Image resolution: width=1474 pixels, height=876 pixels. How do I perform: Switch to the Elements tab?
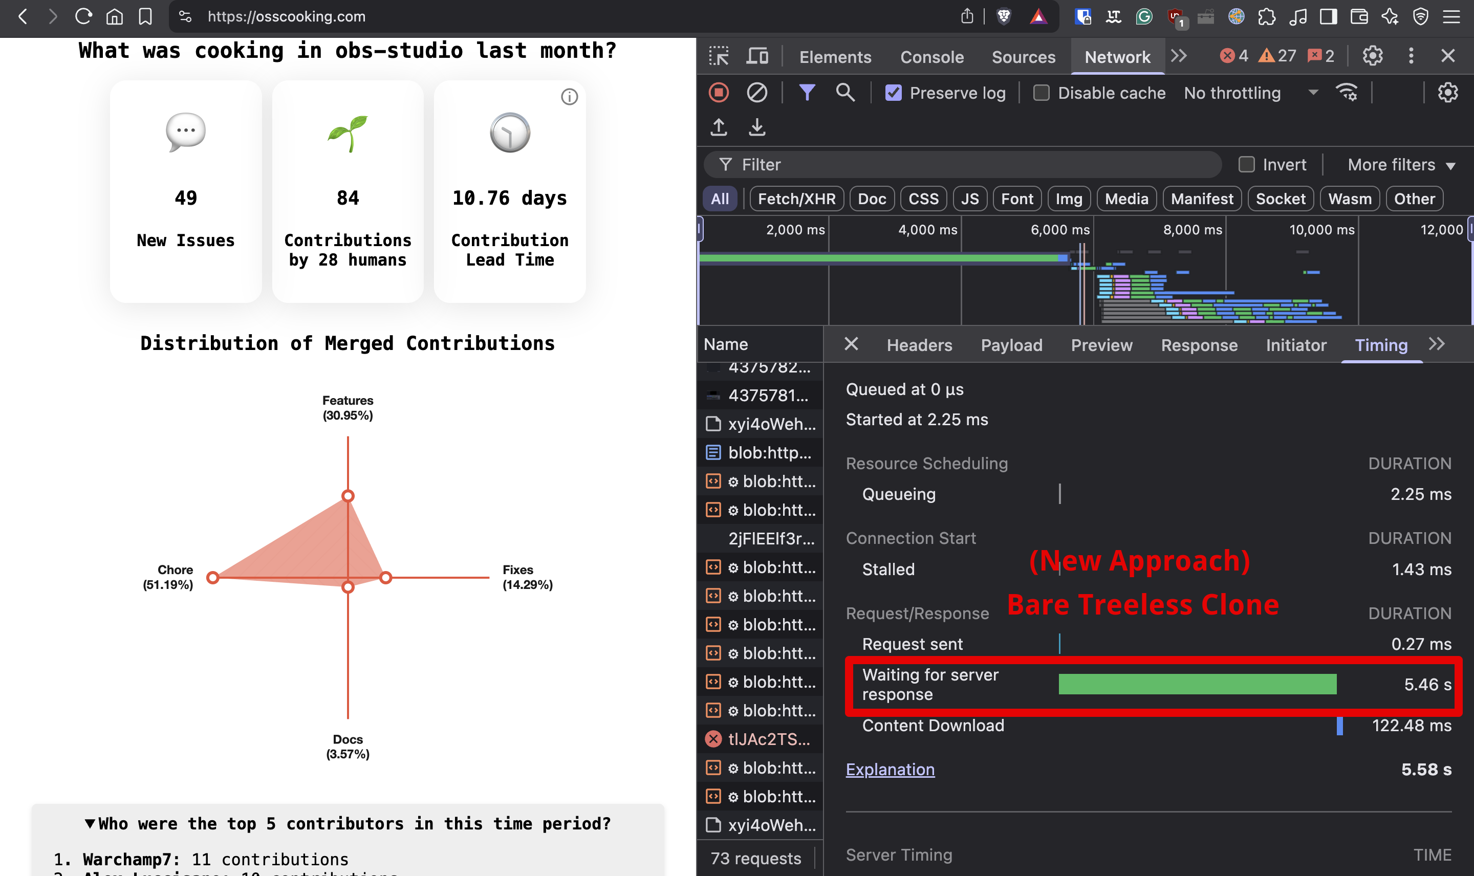(x=835, y=57)
